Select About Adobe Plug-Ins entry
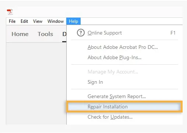Screen dimensions: 187x133 coord(124,57)
